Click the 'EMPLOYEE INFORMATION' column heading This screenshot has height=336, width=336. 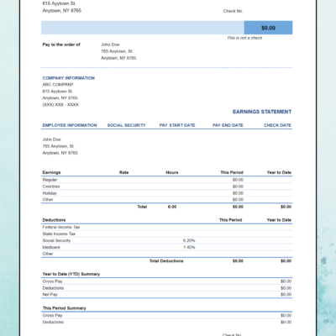[70, 125]
